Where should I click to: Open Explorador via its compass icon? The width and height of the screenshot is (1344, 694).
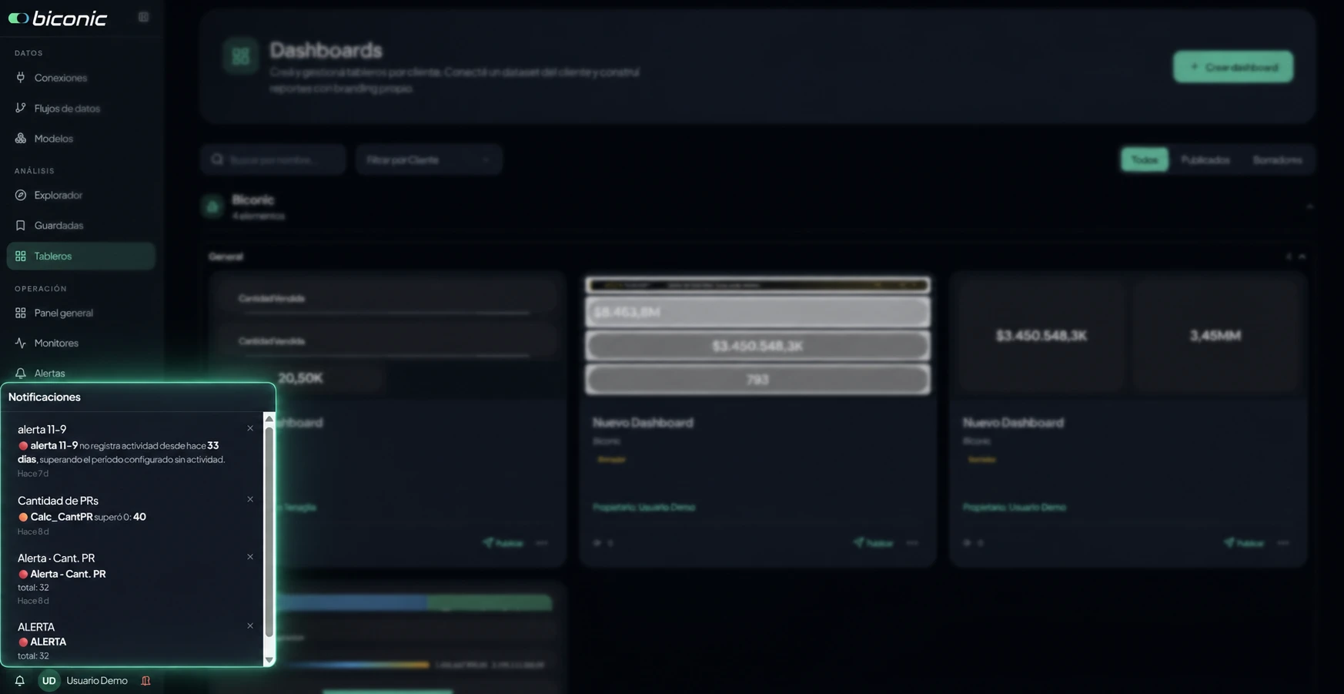pos(21,196)
